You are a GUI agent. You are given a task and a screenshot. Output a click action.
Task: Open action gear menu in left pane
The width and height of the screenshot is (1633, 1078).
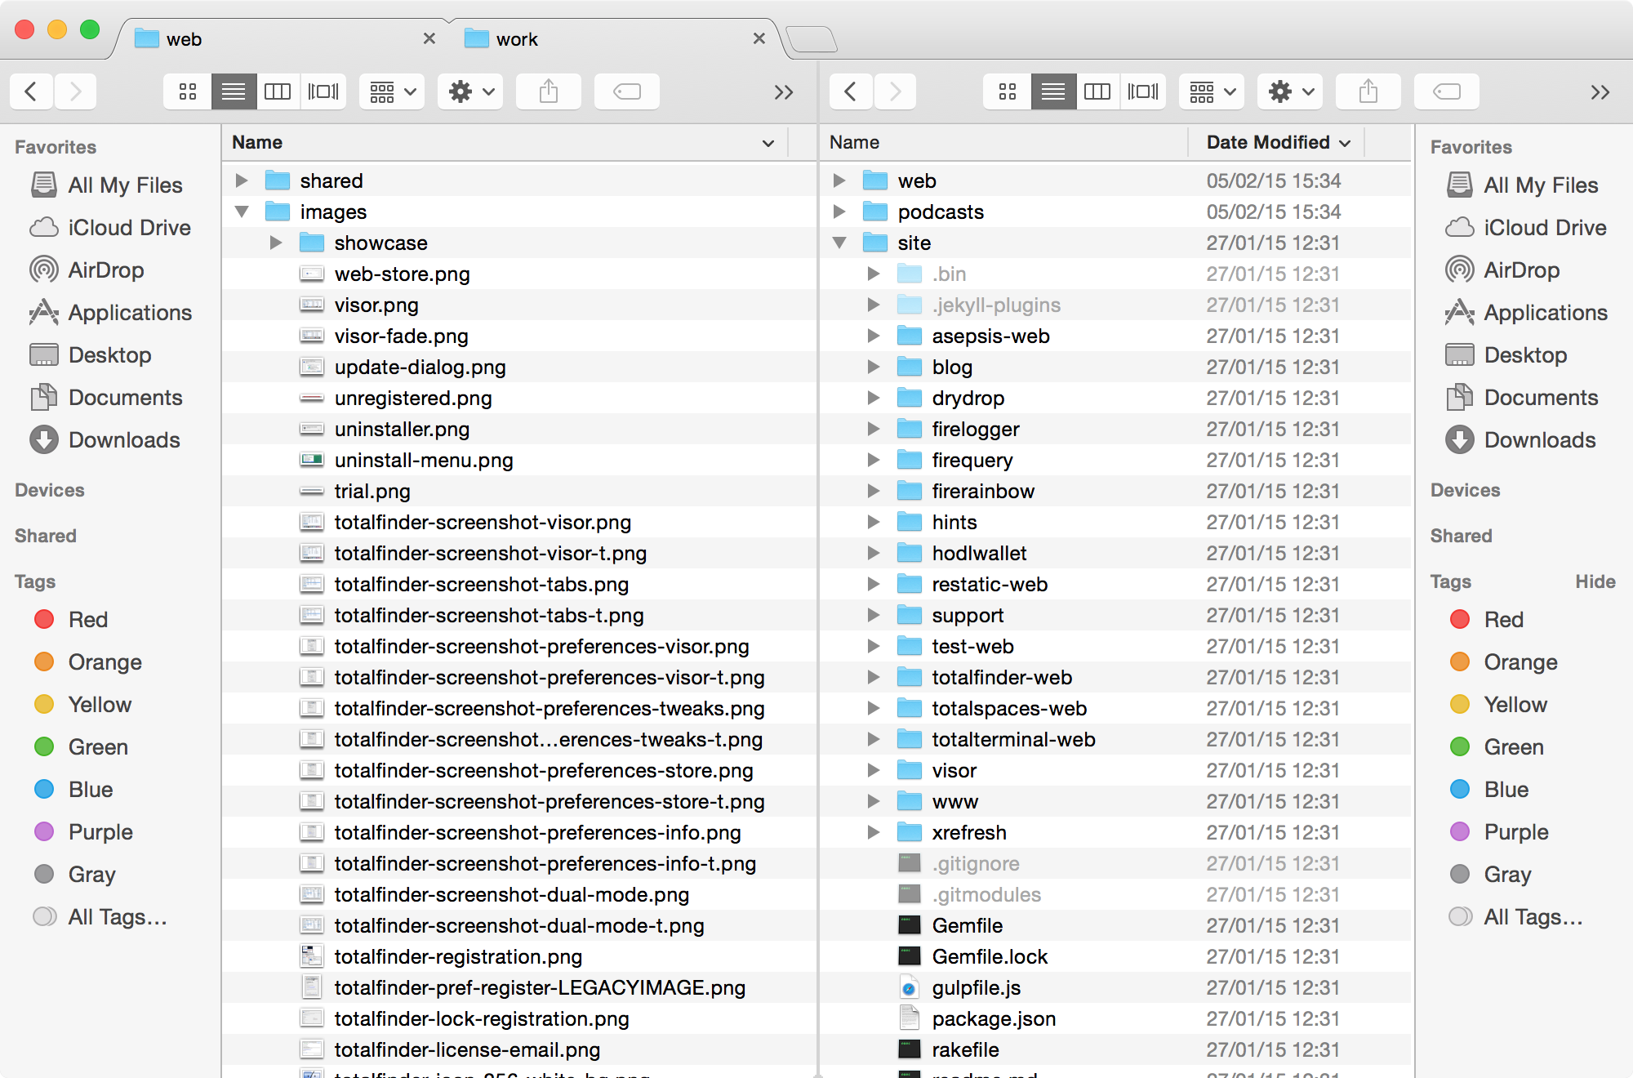[466, 91]
